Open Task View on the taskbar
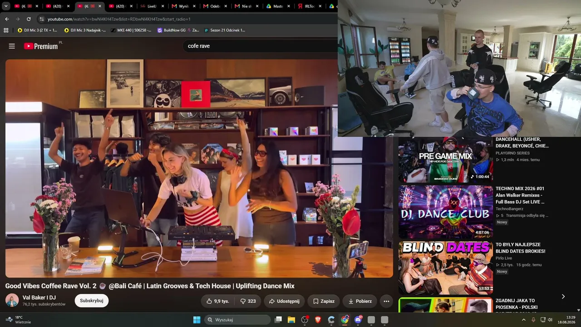Screen dimensions: 581x327 (278, 320)
